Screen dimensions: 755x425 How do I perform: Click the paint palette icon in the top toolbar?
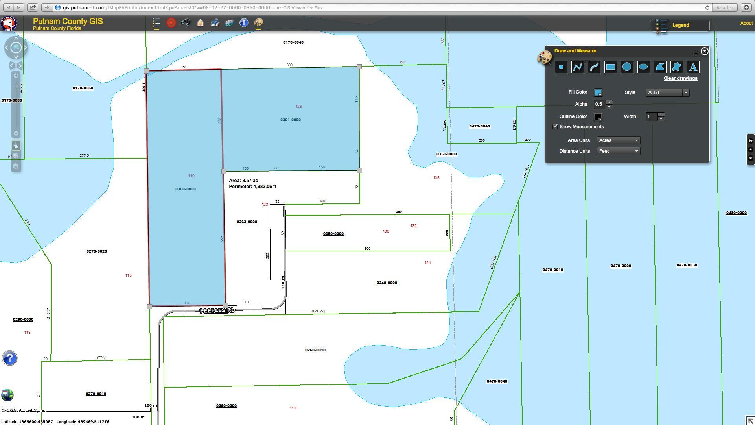click(258, 23)
